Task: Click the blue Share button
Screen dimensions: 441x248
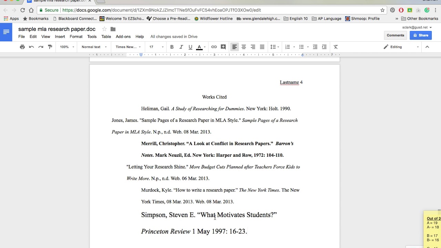Action: coord(421,35)
